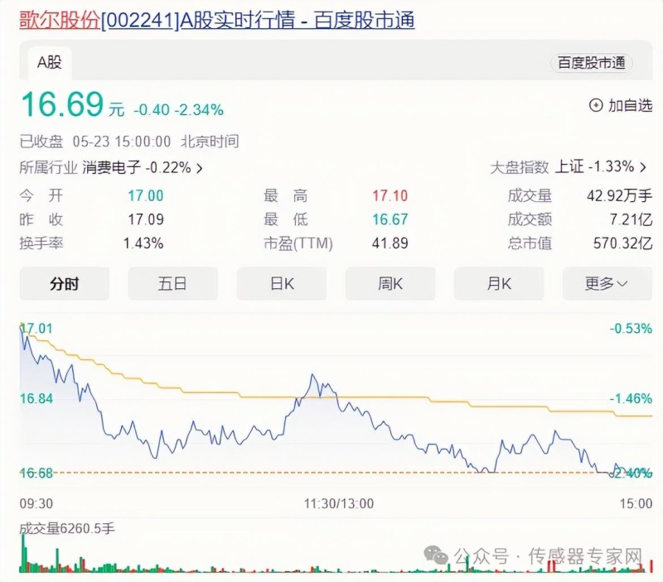Open the 歌尔股份[002241] A股实时行情 title link
663x582 pixels.
click(217, 20)
